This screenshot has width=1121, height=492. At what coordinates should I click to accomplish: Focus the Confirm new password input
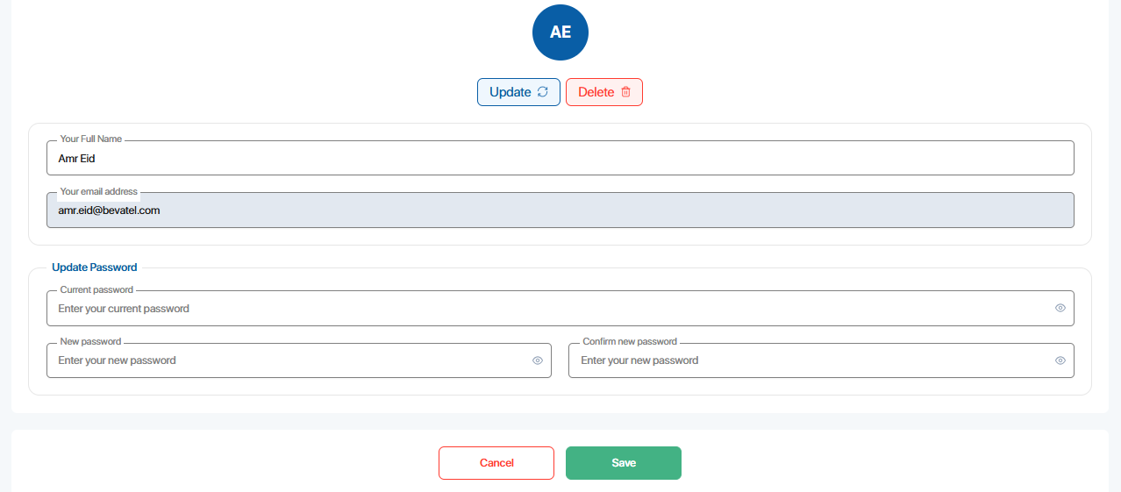coord(811,360)
